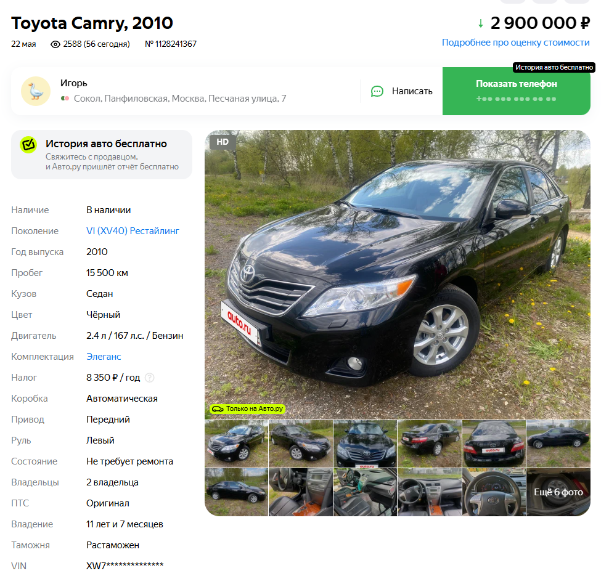This screenshot has width=609, height=576.
Task: Open 'Подробнее про оценку стоимости' link
Action: tap(515, 43)
